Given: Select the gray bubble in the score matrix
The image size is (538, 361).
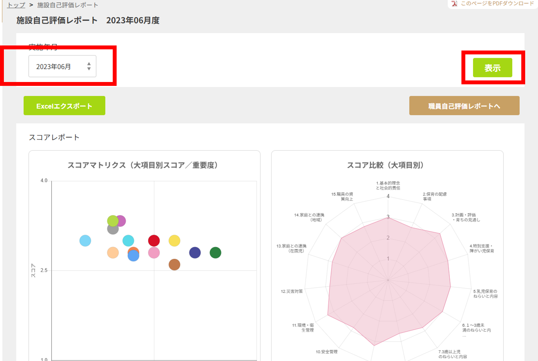Looking at the screenshot, I should tap(112, 230).
